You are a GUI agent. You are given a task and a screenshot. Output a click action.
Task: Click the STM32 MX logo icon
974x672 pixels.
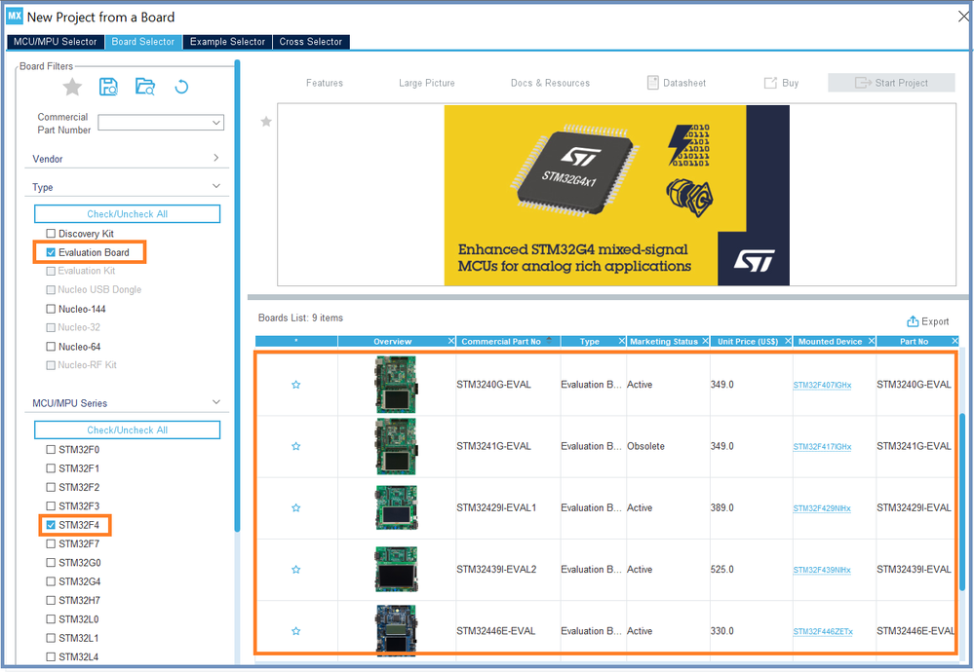click(x=15, y=17)
